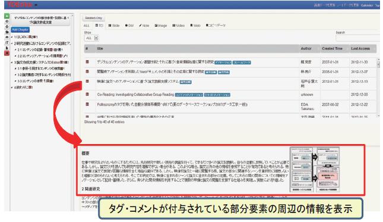The height and width of the screenshot is (222, 383).
Task: Open the Co-Reading: Investigating Collaborative Group Reading entry
Action: tap(135, 95)
